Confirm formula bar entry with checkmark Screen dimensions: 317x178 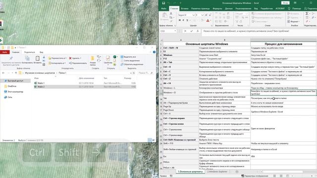(x=192, y=31)
